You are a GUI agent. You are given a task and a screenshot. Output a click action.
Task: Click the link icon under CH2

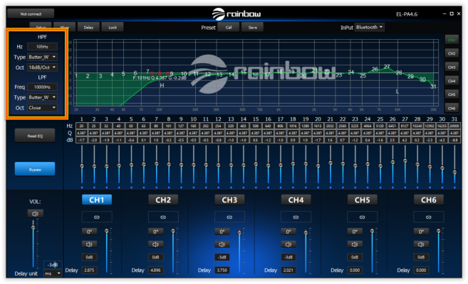(163, 217)
